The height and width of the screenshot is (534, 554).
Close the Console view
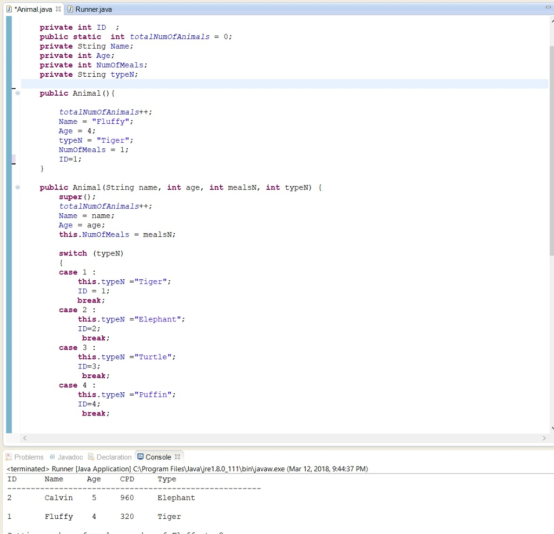coord(177,457)
